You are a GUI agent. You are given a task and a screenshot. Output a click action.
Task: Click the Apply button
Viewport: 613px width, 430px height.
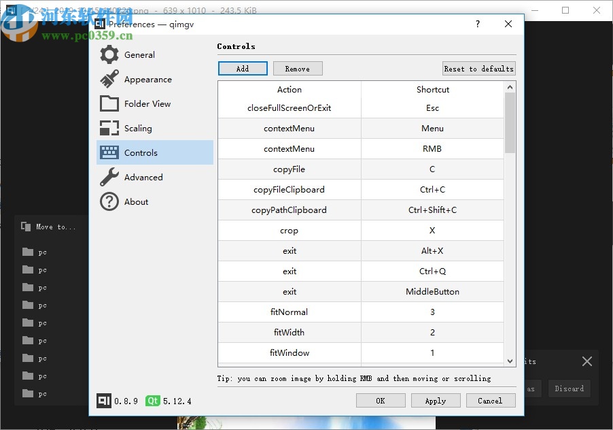coord(436,401)
